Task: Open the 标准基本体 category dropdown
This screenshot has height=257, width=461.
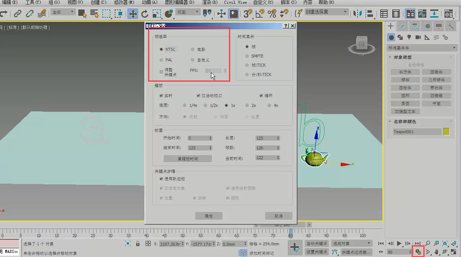Action: coord(420,48)
